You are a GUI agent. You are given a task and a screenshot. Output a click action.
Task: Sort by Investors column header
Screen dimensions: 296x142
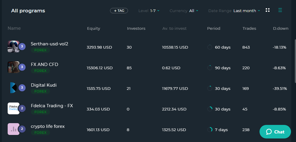(x=136, y=29)
